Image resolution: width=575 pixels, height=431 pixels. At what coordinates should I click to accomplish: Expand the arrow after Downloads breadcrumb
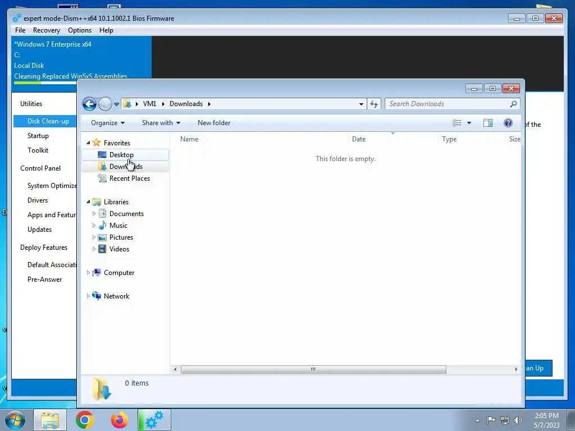tap(209, 104)
